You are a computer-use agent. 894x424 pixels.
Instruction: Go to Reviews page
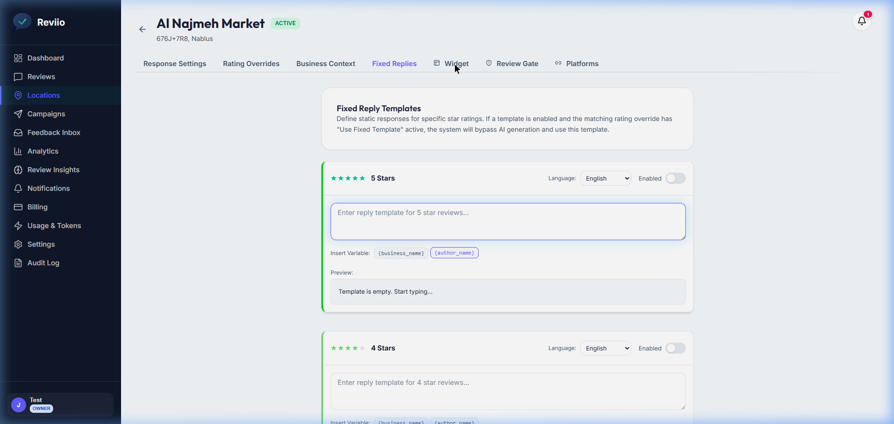[x=61, y=77]
